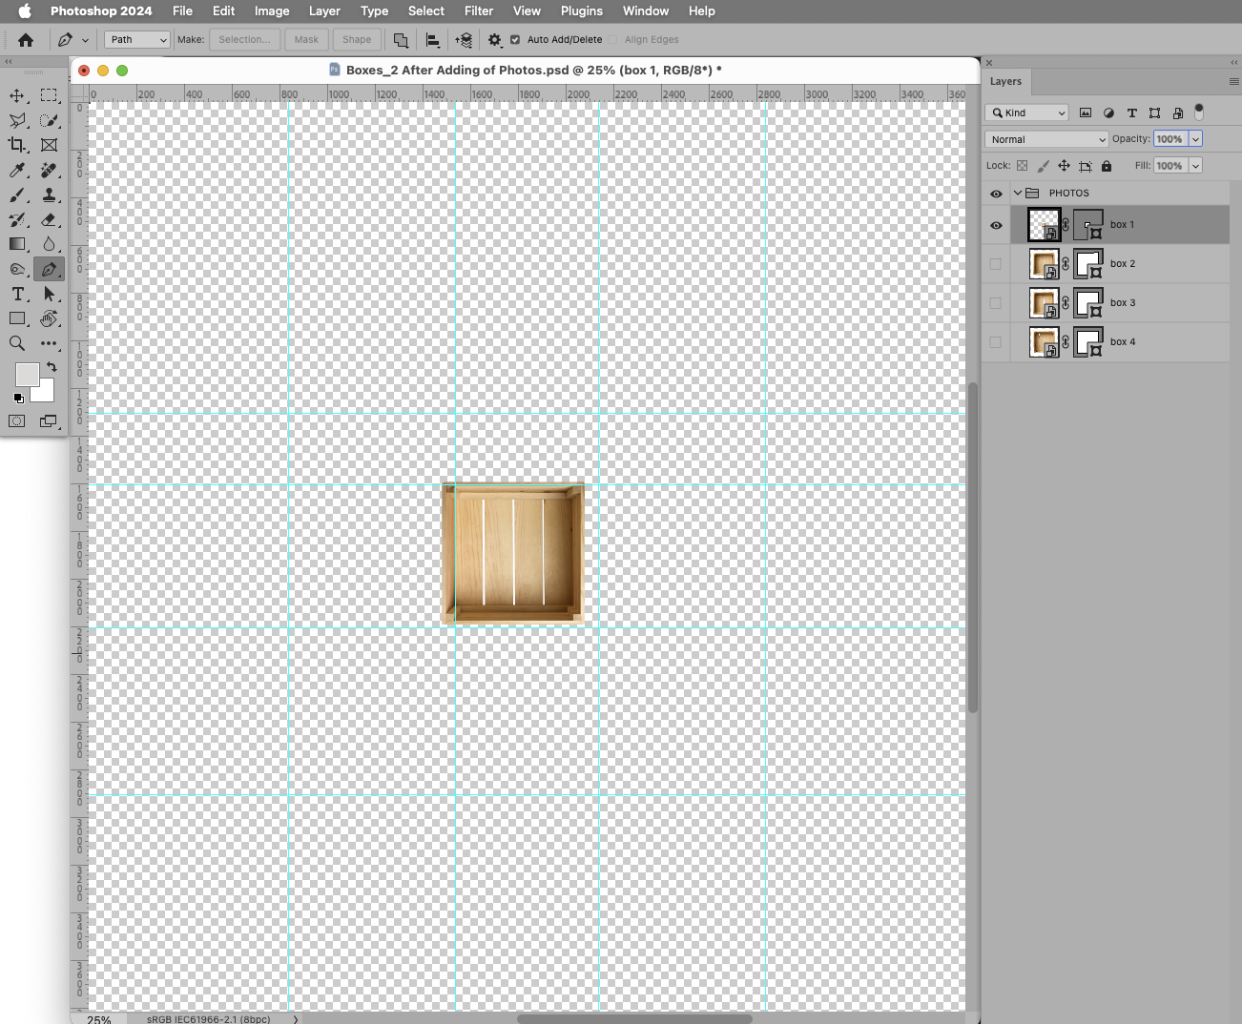Show the box 2 layer visibility
The height and width of the screenshot is (1024, 1242).
click(x=996, y=264)
